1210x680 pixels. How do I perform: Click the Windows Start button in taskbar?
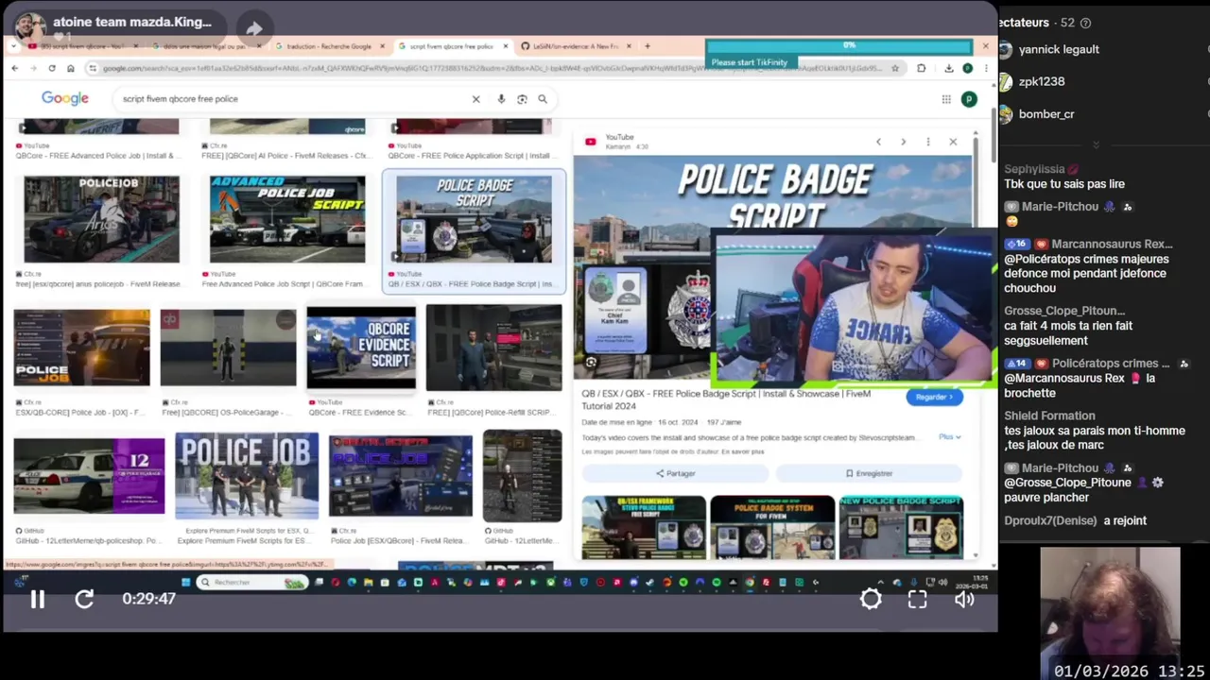click(x=186, y=583)
